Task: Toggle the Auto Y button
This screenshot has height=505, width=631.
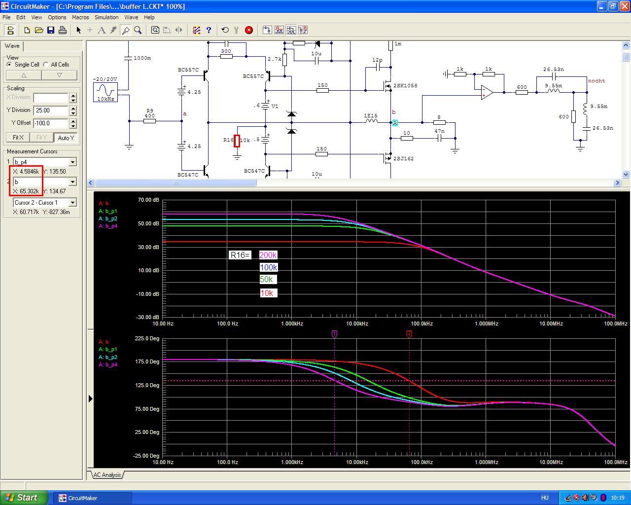Action: pos(66,138)
